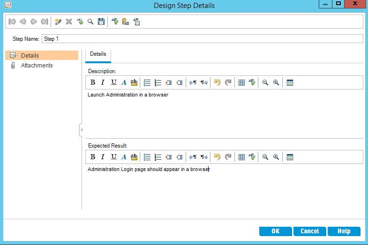Open the highlight color tool in the Description toolbar
Screen dimensions: 368x245
point(134,82)
